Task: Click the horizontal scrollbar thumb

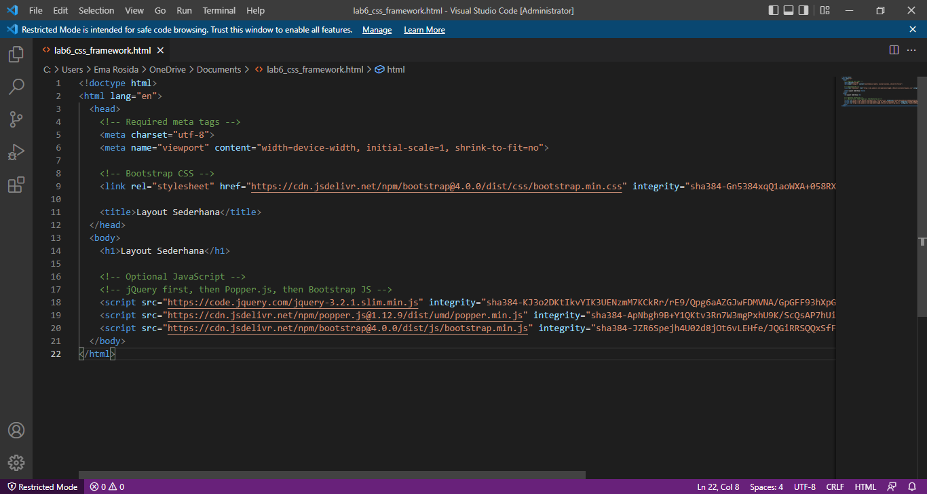Action: (x=332, y=475)
